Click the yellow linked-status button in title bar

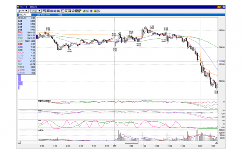point(219,7)
